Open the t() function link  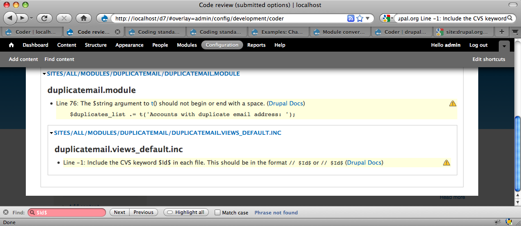[x=152, y=104]
